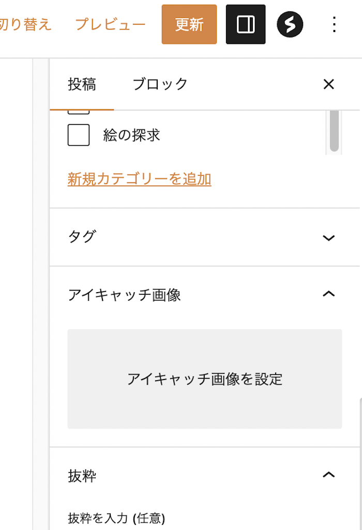Screen dimensions: 362x530
Task: Close the settings sidebar with X
Action: (x=328, y=84)
